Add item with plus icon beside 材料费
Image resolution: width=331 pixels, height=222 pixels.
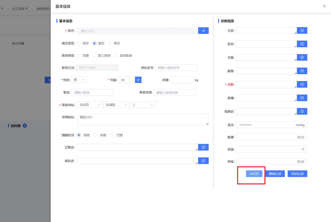(x=25, y=126)
